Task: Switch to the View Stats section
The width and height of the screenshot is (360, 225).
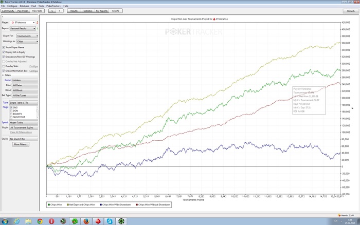Action: 37,11
